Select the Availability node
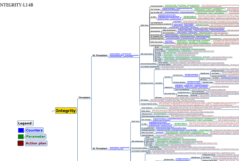 point(159,83)
